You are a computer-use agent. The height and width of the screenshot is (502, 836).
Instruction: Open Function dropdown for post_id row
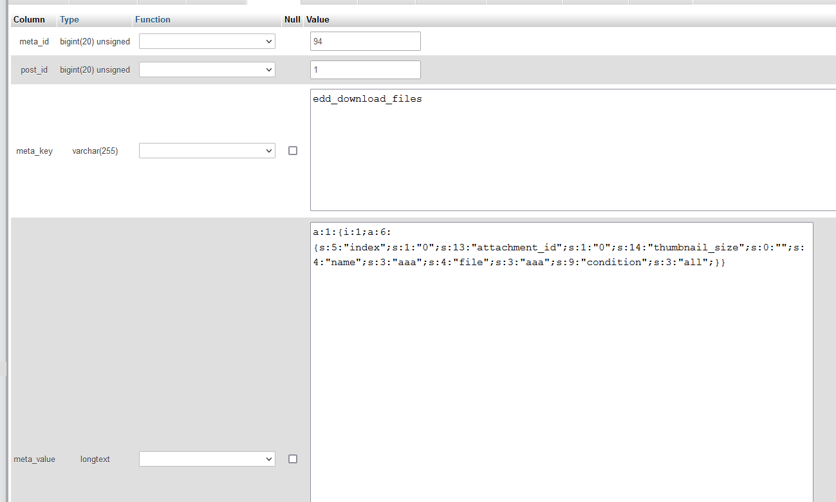coord(207,70)
